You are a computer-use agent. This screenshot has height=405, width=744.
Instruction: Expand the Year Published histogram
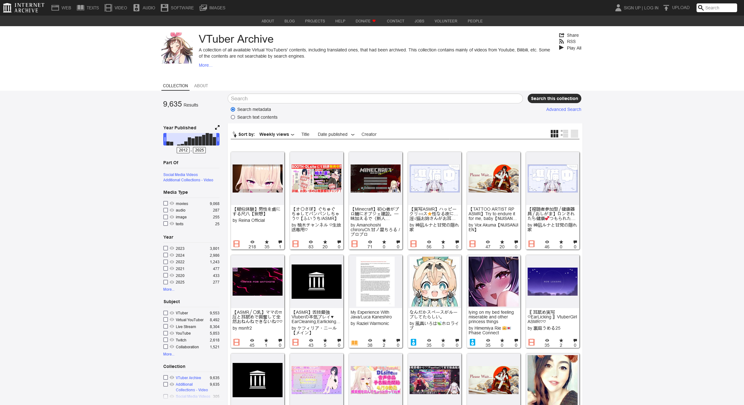(x=217, y=127)
